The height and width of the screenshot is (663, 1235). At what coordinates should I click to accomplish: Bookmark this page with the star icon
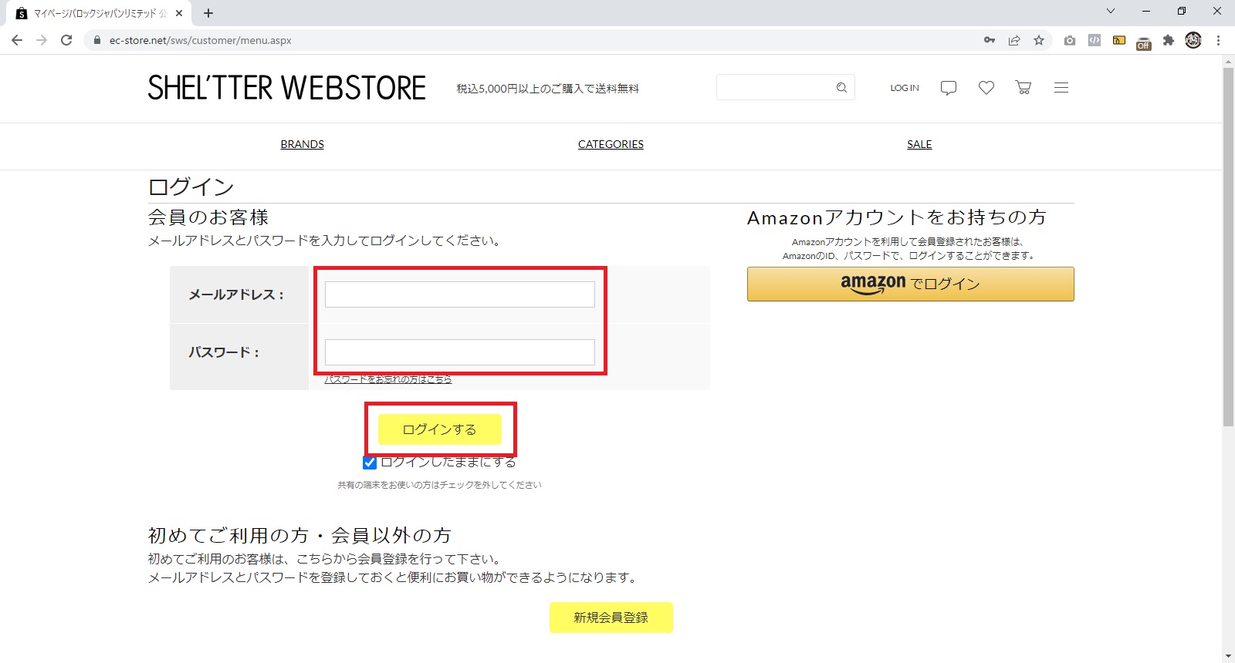point(1039,40)
